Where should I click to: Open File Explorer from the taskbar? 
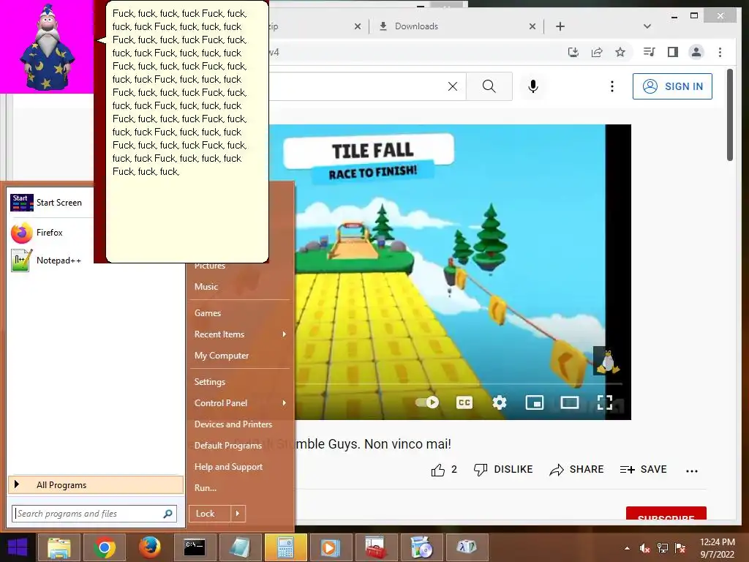pos(59,547)
